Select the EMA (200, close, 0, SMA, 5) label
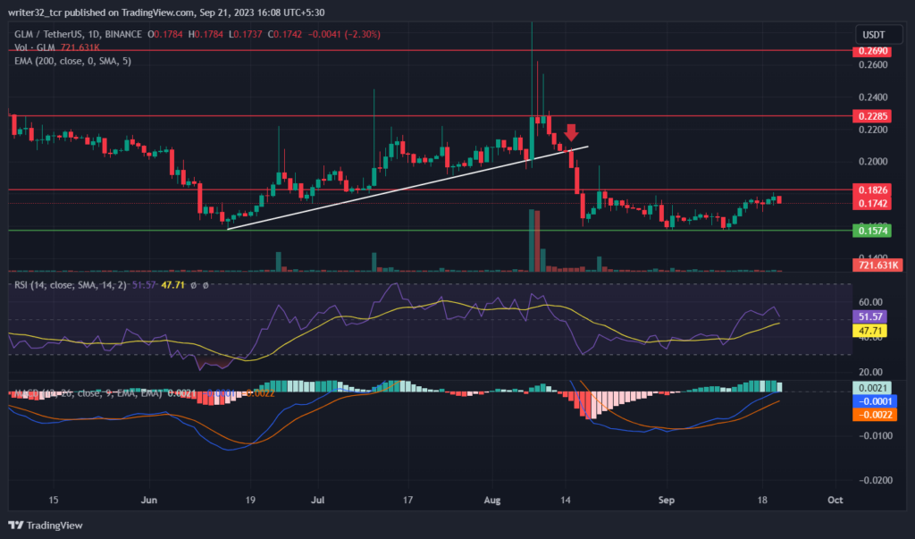 pyautogui.click(x=73, y=61)
